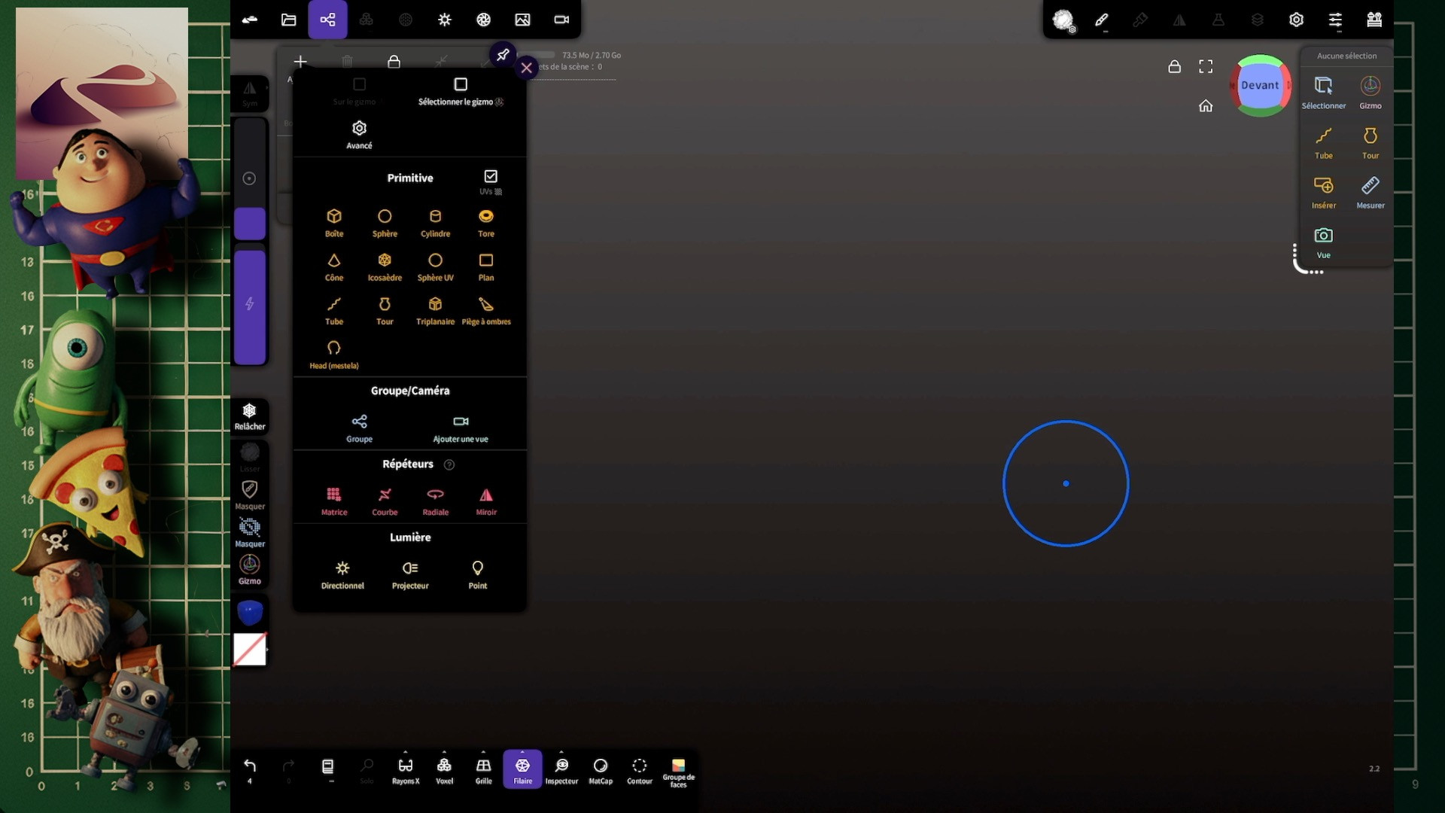Expand the Voxel options arrow
Screen dimensions: 1445x813
tap(444, 752)
